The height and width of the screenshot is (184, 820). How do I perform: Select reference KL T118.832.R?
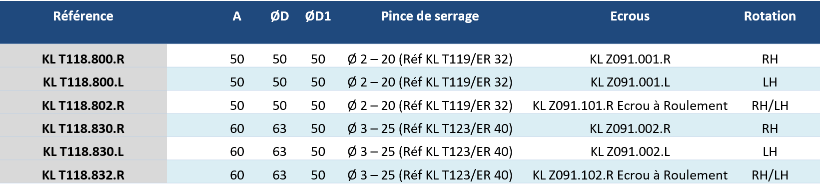tap(83, 175)
